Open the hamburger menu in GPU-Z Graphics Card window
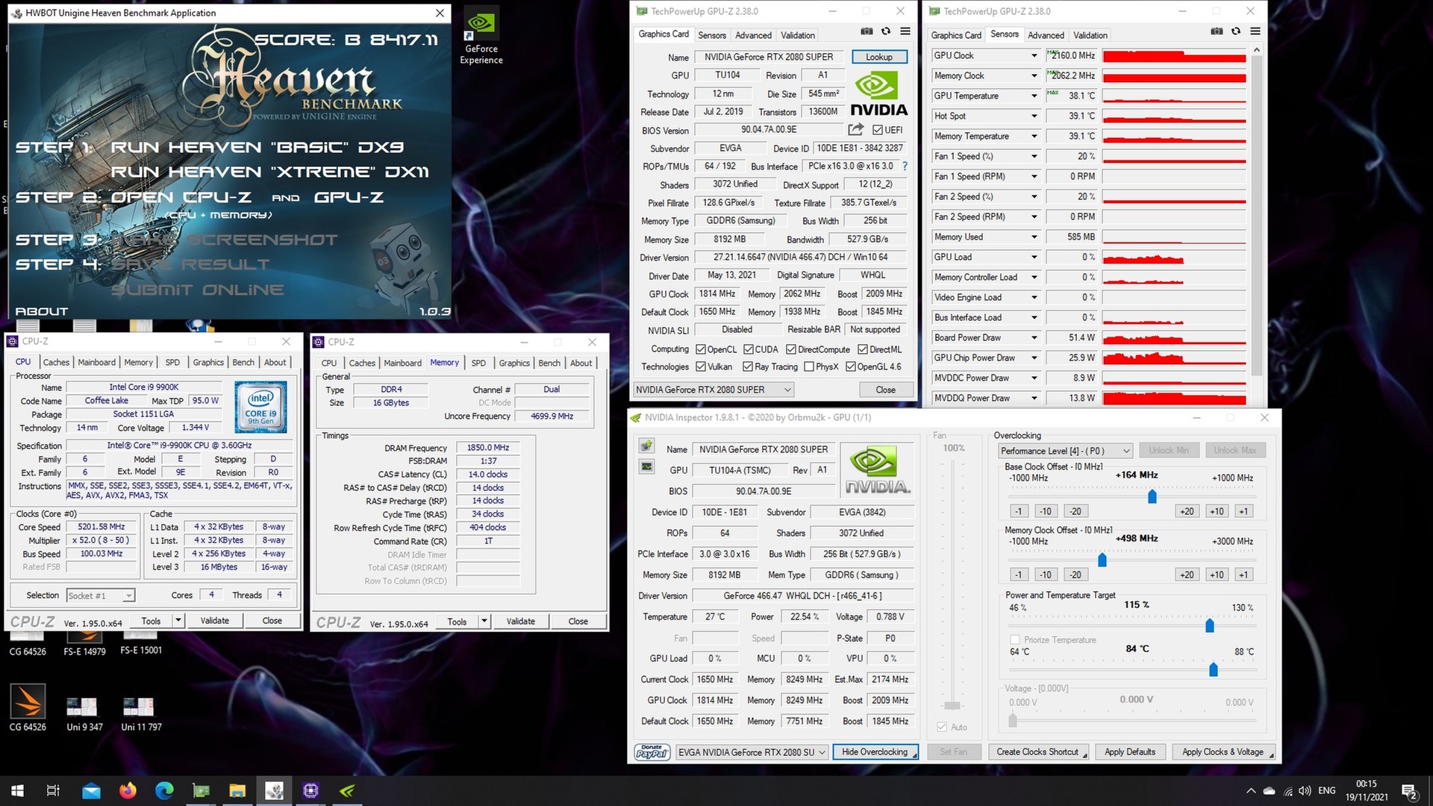Image resolution: width=1433 pixels, height=806 pixels. coord(905,31)
